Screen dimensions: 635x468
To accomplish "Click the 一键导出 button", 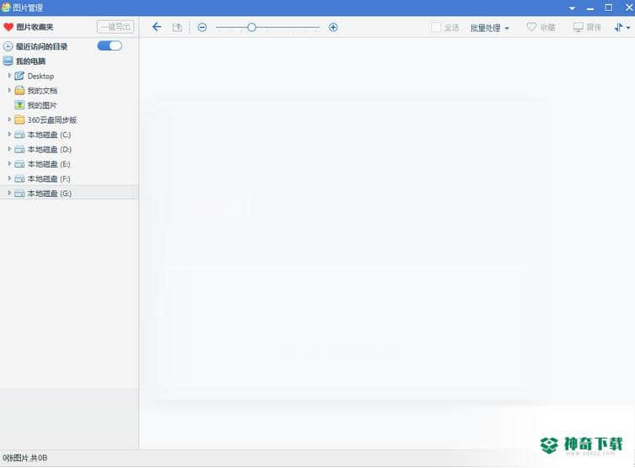I will point(116,27).
